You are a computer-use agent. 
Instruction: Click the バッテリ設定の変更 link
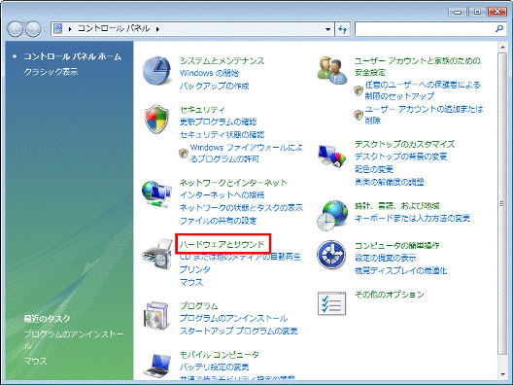[215, 367]
